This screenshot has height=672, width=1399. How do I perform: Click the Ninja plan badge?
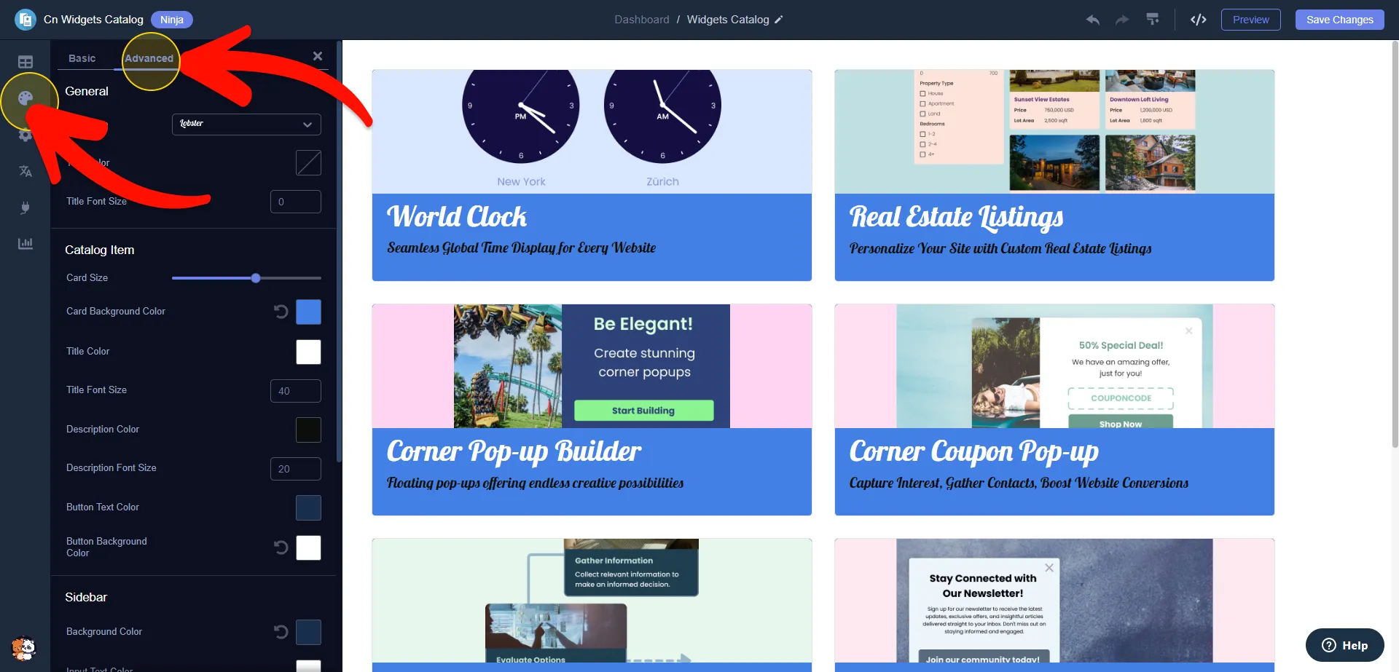[x=172, y=20]
